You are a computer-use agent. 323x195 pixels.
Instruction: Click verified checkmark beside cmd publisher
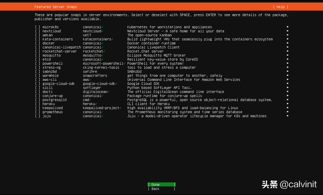click(x=90, y=100)
